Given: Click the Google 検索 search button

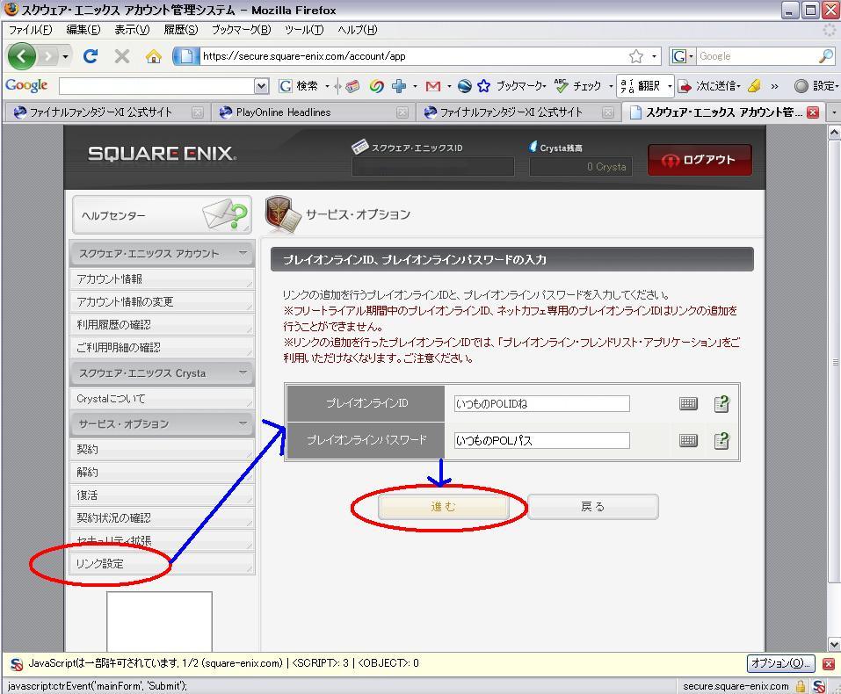Looking at the screenshot, I should 298,86.
